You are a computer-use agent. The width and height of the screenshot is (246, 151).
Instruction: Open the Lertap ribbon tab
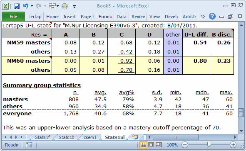pos(35,17)
